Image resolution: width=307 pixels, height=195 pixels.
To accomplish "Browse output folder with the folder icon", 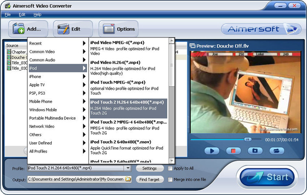I will point(128,179).
